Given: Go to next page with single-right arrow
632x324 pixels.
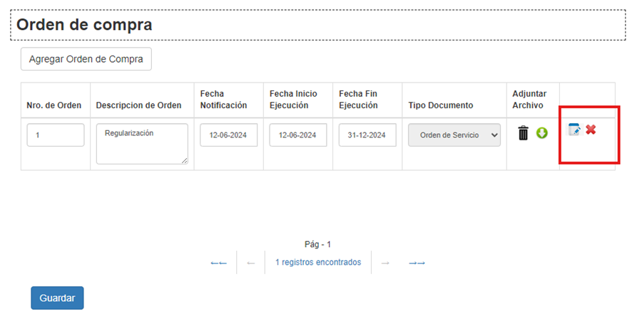Looking at the screenshot, I should [385, 263].
